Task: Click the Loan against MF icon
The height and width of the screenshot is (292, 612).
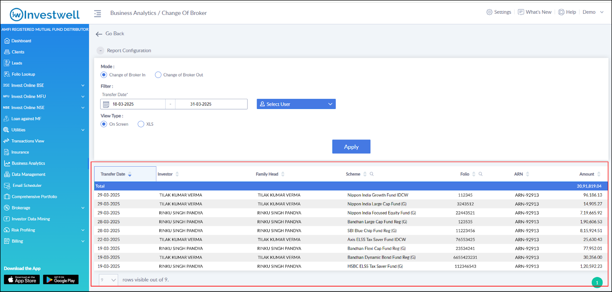Action: point(7,119)
